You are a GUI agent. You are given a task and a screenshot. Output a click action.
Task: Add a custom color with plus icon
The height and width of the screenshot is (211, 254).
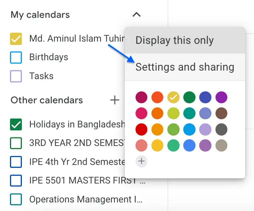[141, 161]
